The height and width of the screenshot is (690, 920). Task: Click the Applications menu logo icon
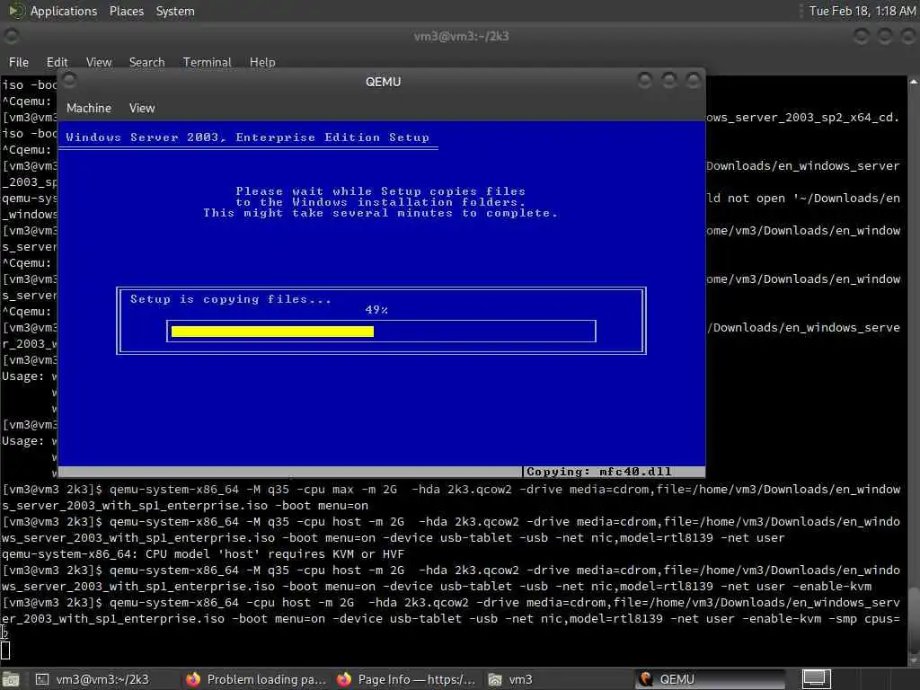tap(16, 11)
